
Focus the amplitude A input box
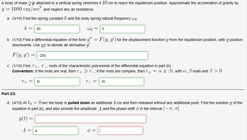click(56, 131)
